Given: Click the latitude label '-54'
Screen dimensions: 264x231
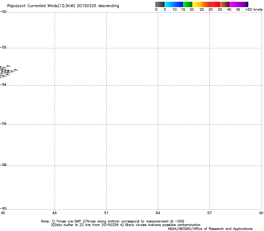Looking at the screenshot, I should pos(3,84).
